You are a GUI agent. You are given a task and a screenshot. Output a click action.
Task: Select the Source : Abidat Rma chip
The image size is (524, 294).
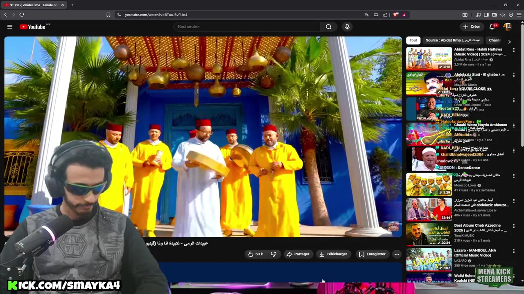point(453,40)
